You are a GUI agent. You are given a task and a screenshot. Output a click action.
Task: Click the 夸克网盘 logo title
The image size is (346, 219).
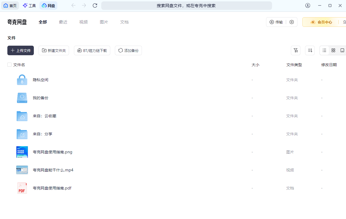tap(17, 22)
